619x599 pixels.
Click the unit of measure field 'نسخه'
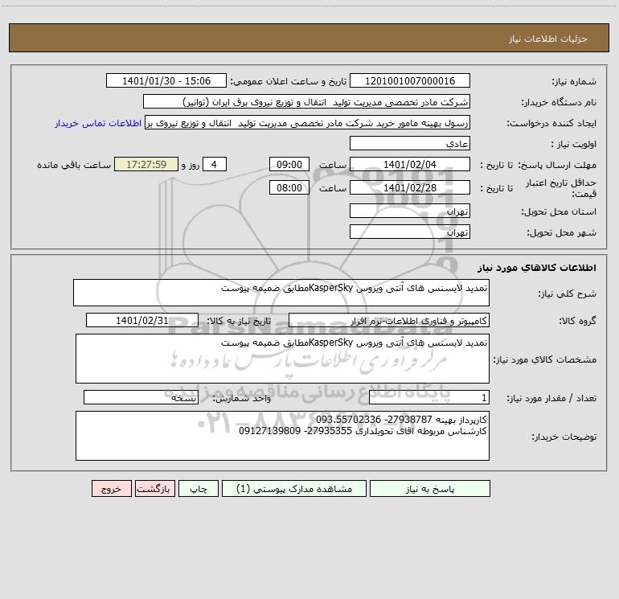tap(141, 398)
